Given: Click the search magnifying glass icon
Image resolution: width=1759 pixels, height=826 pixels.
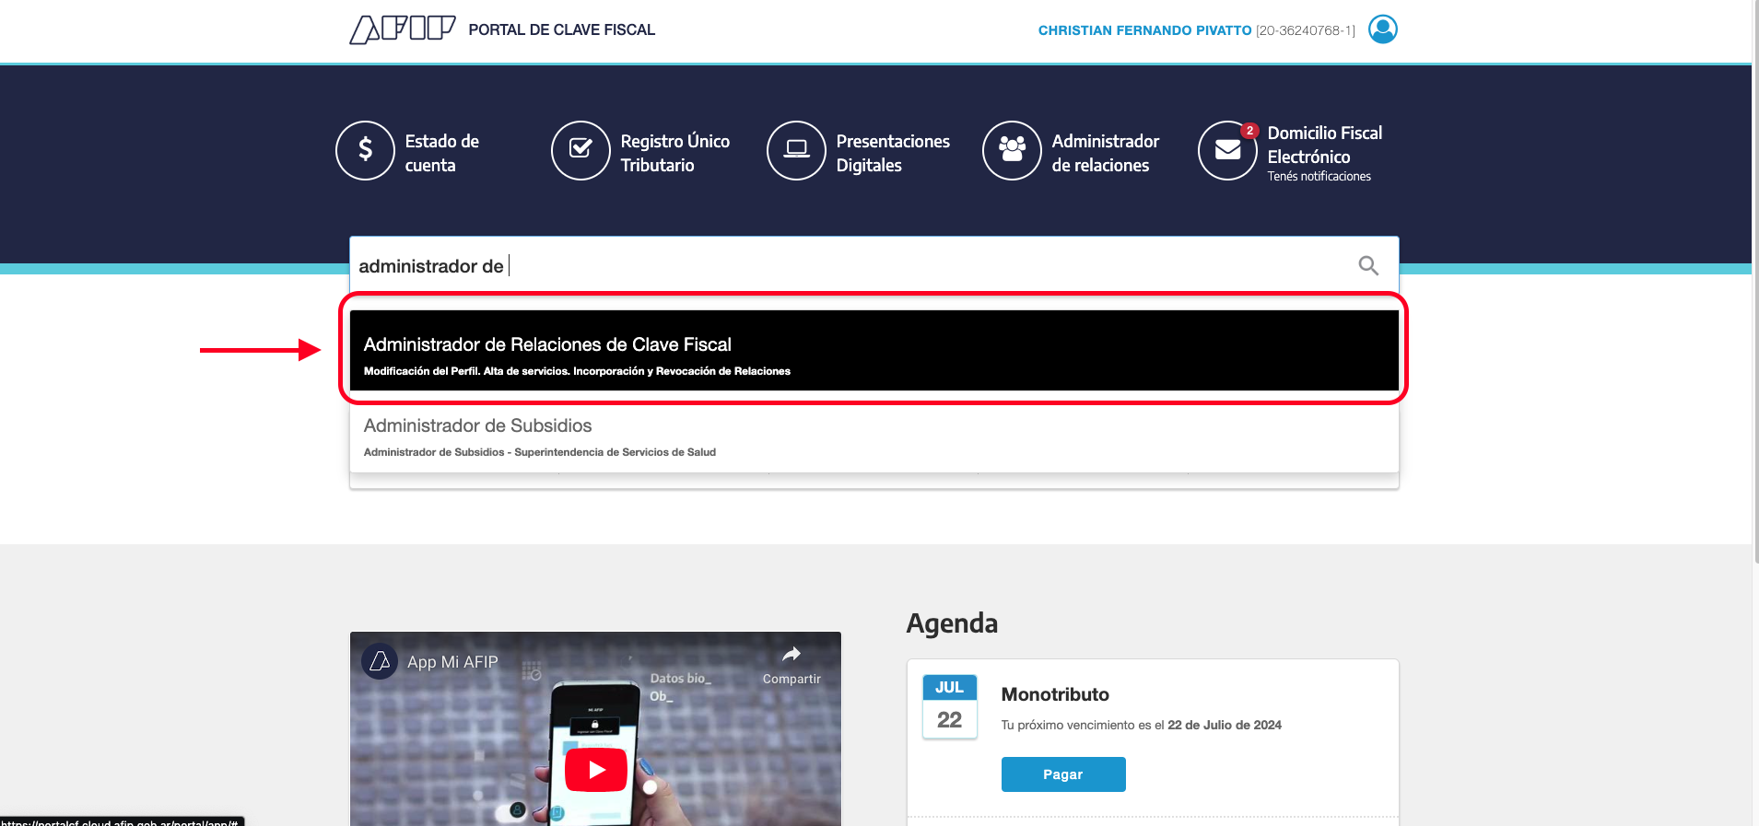Looking at the screenshot, I should pos(1368,266).
